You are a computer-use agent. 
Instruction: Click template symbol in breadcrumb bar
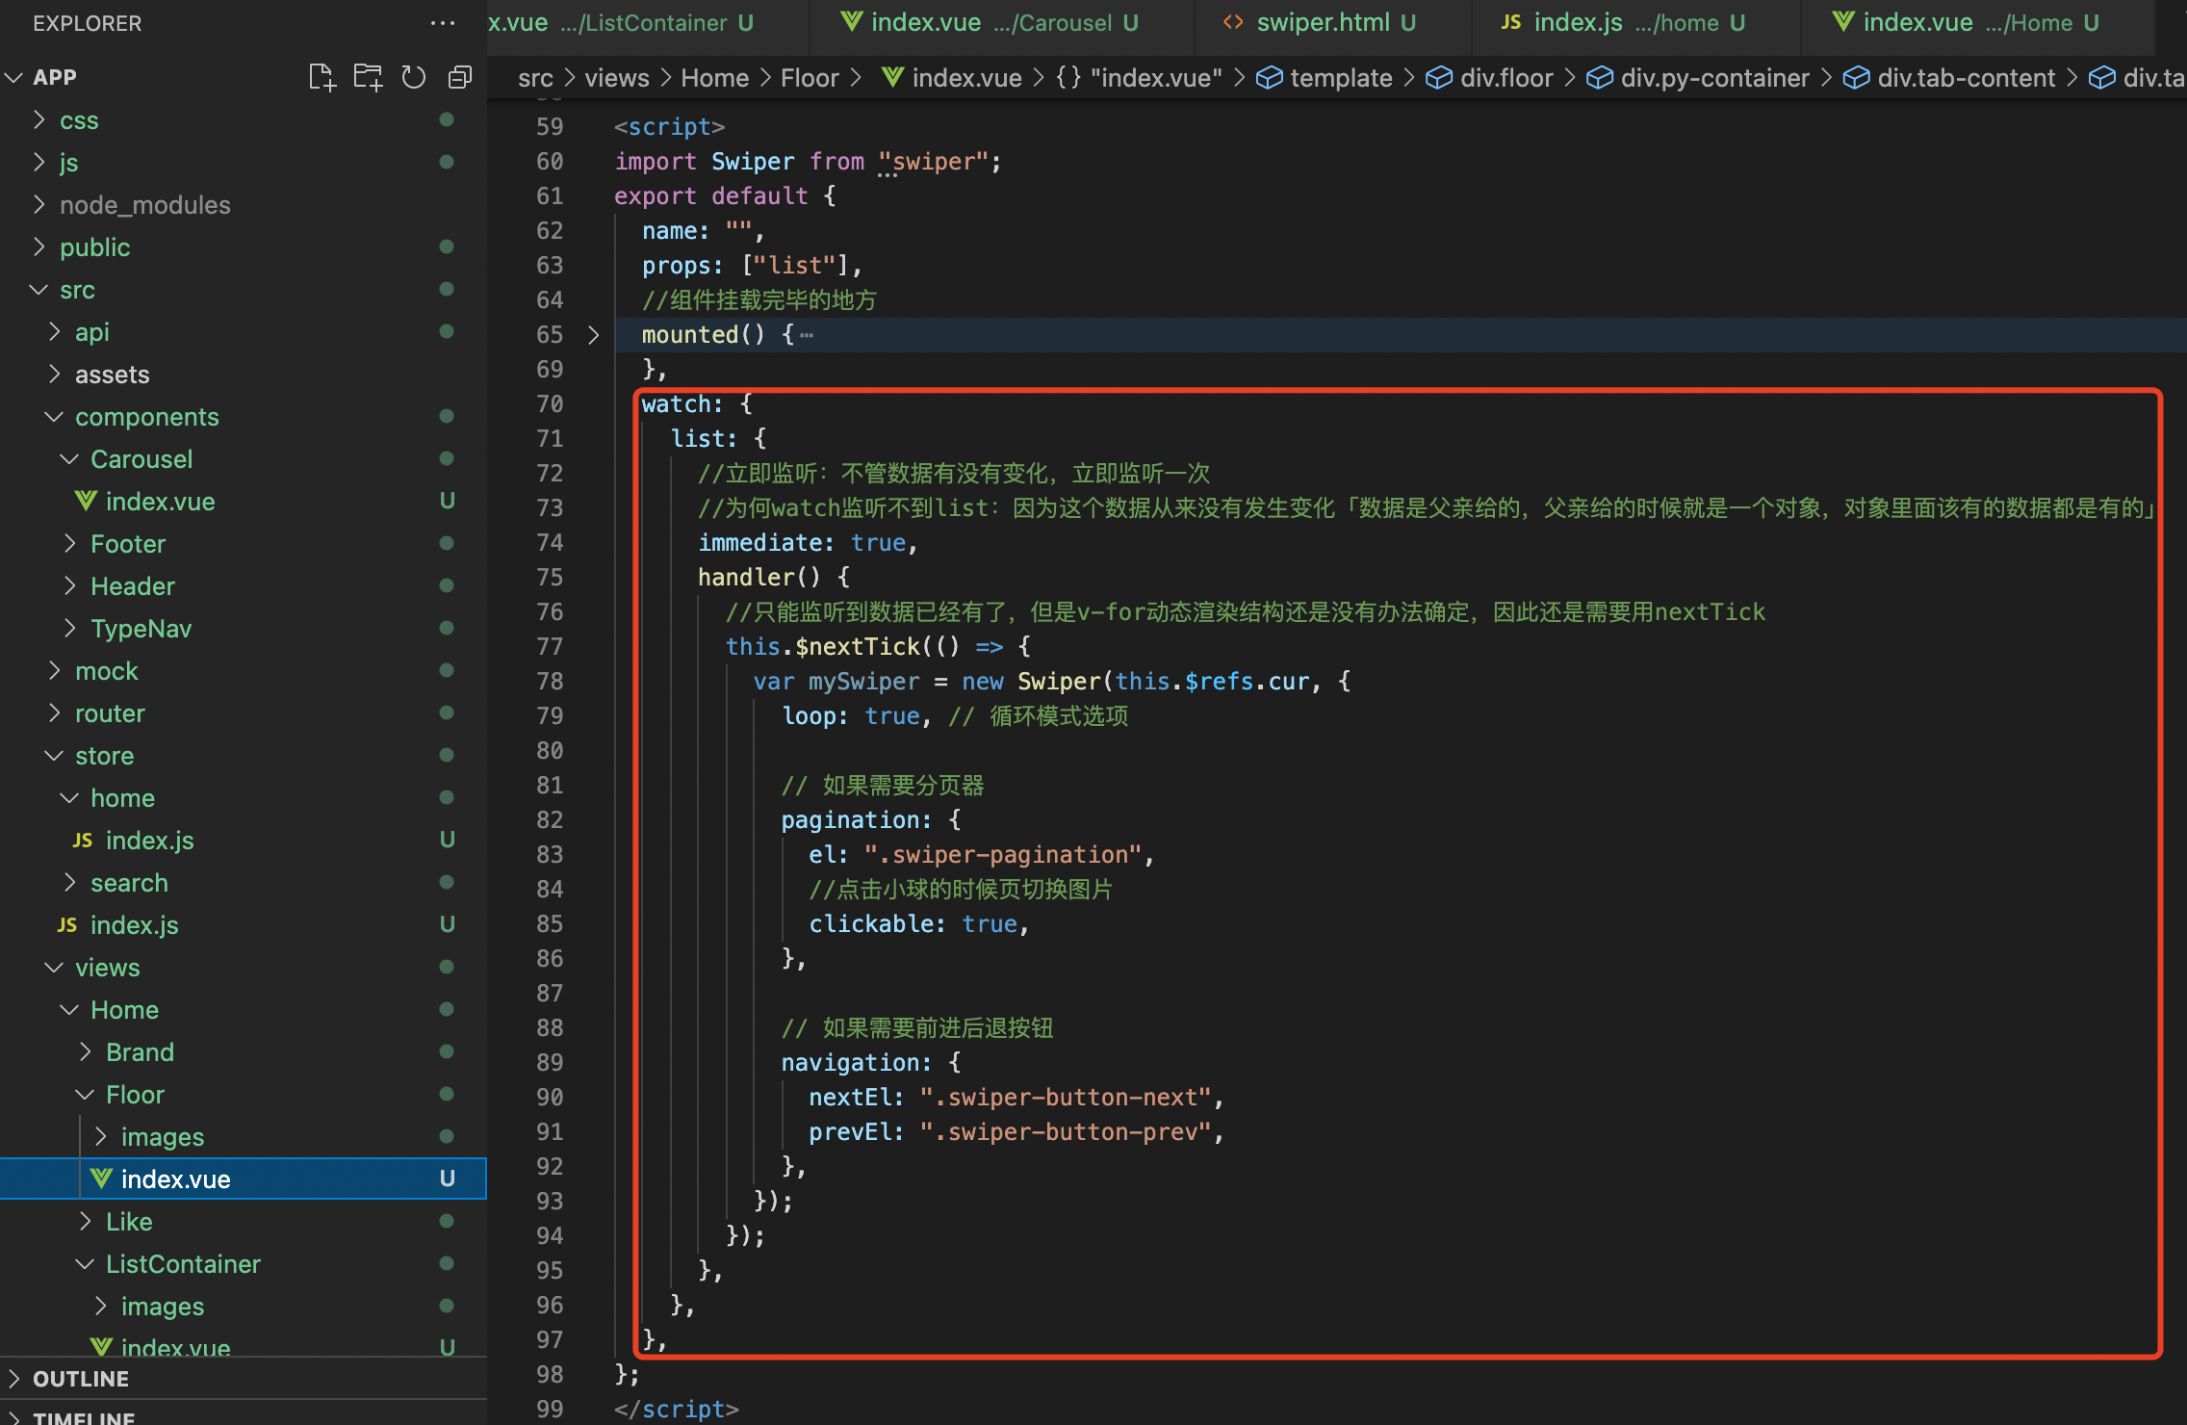(1340, 78)
